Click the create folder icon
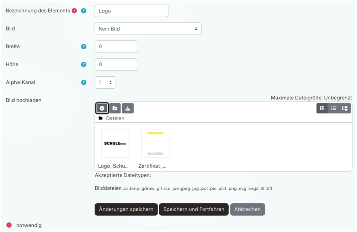Image resolution: width=357 pixels, height=232 pixels. click(115, 108)
